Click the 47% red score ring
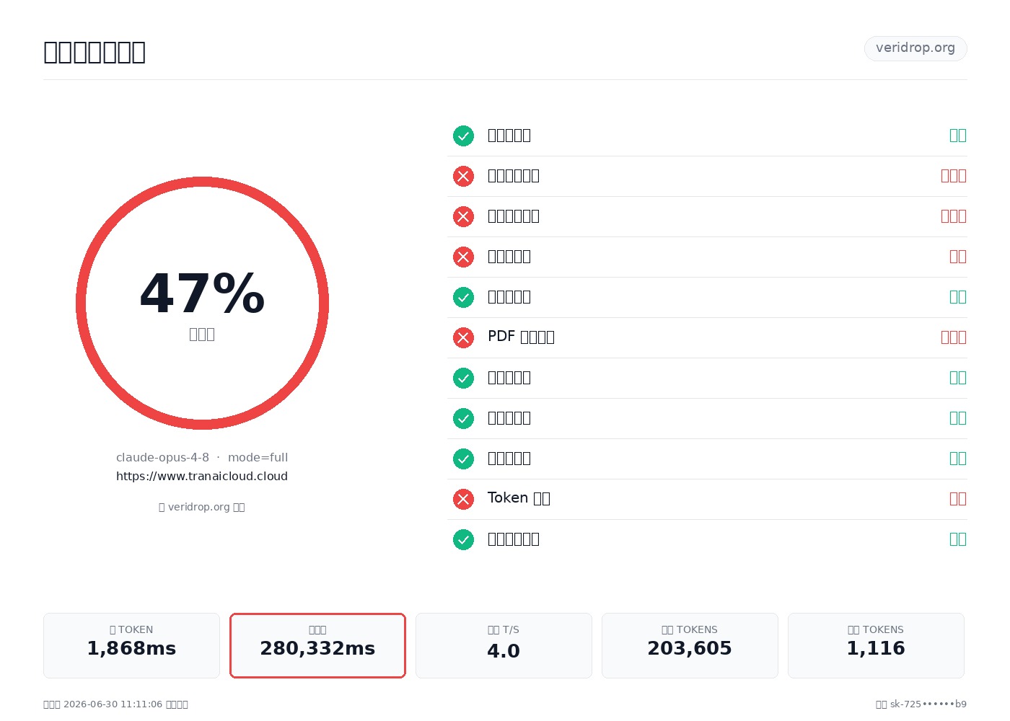This screenshot has width=1010, height=721. [x=202, y=303]
